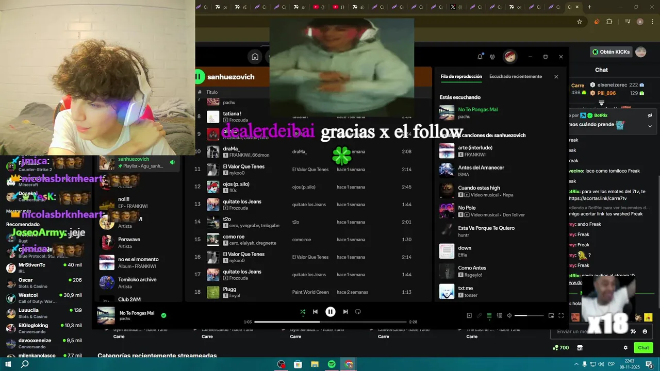The image size is (660, 371).
Task: Open Spotify miniplayer icon
Action: point(551,315)
